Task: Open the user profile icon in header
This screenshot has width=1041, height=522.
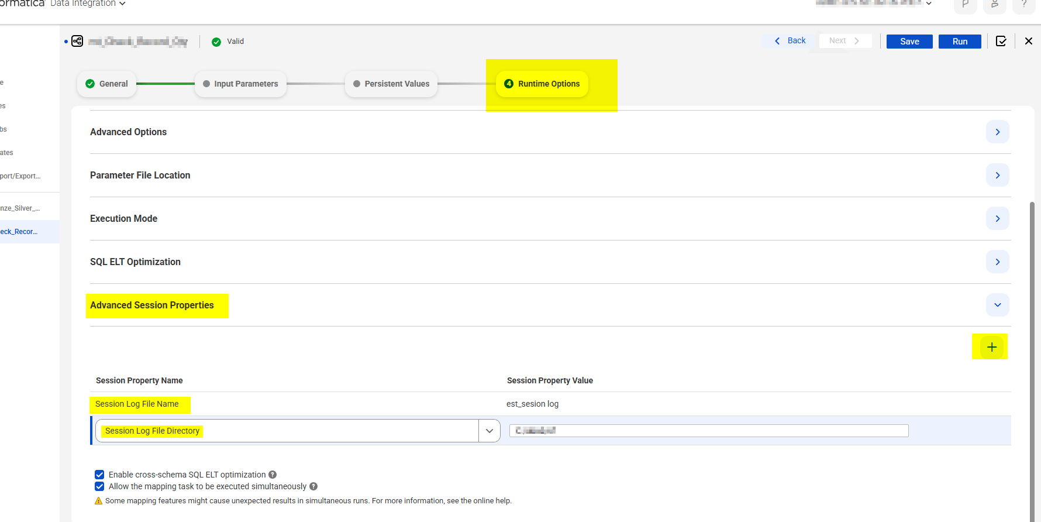Action: (x=995, y=5)
